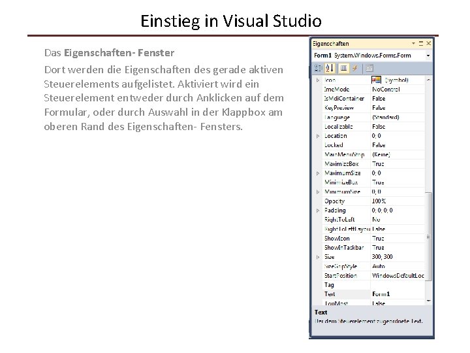Screen dimensions: 470x353
Task: Expand the Location property
Action: point(318,136)
